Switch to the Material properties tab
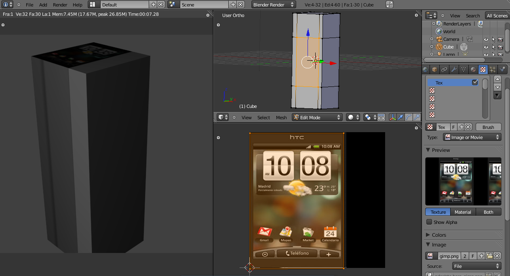510x276 pixels. [x=473, y=70]
